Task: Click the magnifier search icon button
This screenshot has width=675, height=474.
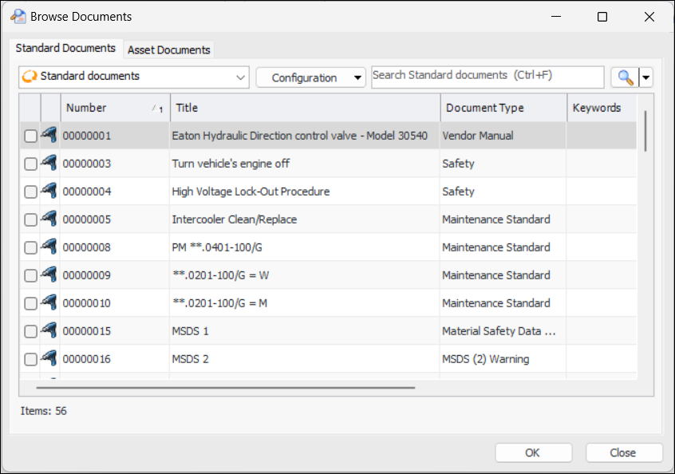Action: [x=625, y=77]
